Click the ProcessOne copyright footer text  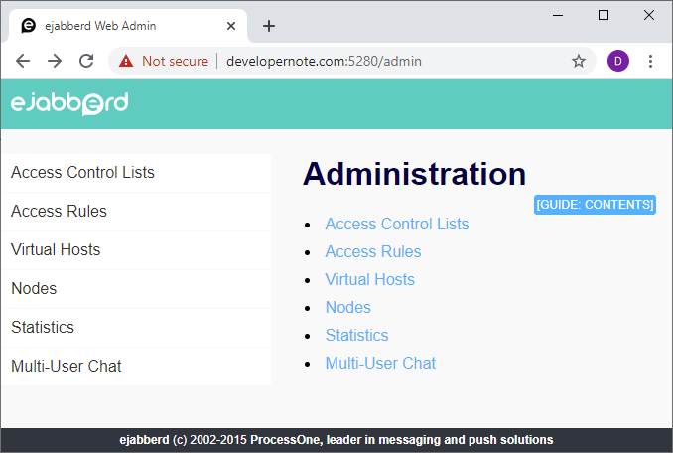click(336, 440)
